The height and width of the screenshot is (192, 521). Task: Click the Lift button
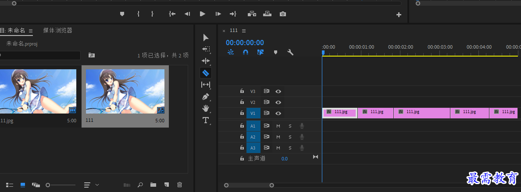point(252,14)
